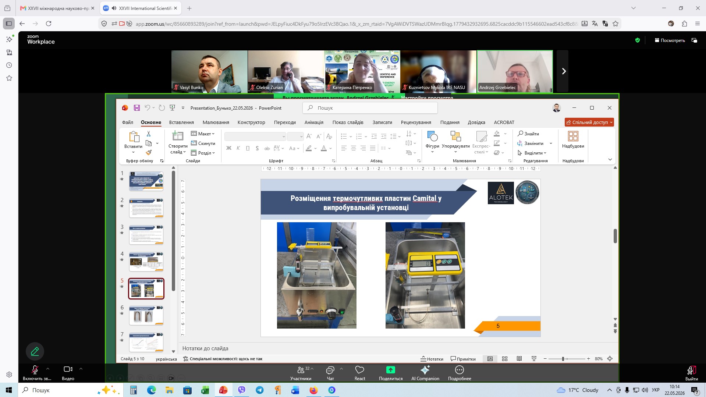Viewport: 706px width, 397px height.
Task: Click the Надбудови add-ins icon
Action: point(573,140)
